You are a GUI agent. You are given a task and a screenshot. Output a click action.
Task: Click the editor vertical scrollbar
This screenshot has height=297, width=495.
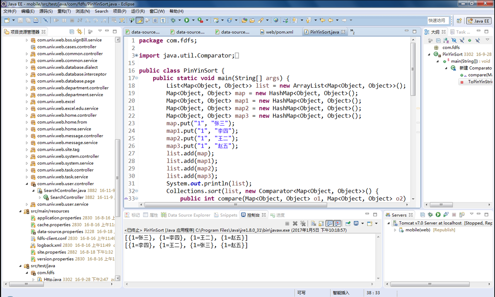413,70
